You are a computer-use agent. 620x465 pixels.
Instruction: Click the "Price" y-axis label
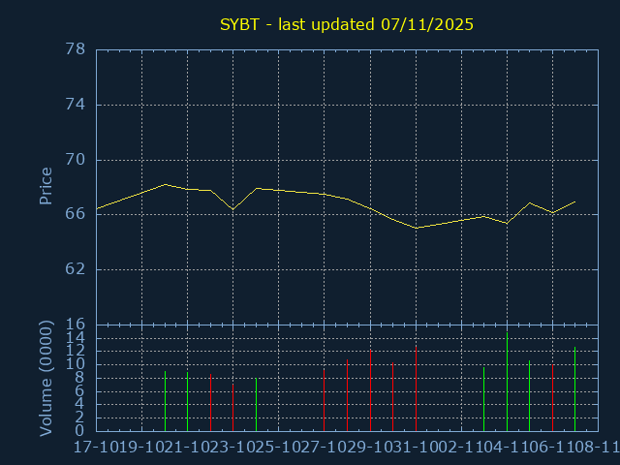tap(46, 186)
